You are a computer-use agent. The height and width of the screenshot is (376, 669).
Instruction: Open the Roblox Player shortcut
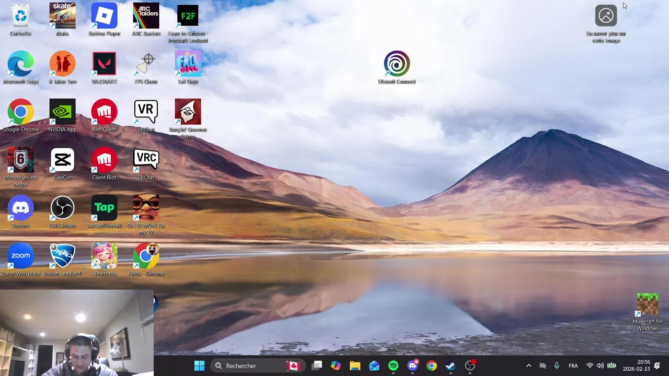104,20
